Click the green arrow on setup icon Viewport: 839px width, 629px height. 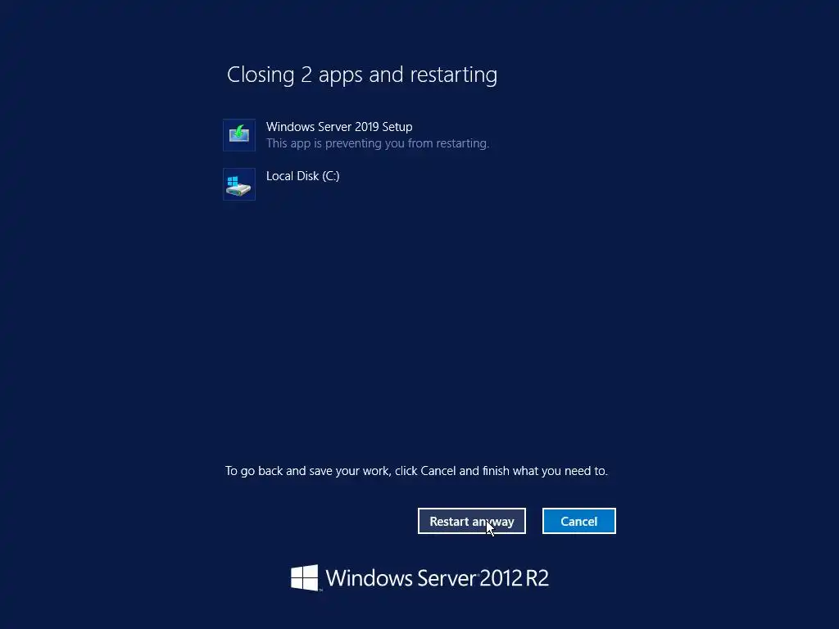[x=239, y=130]
